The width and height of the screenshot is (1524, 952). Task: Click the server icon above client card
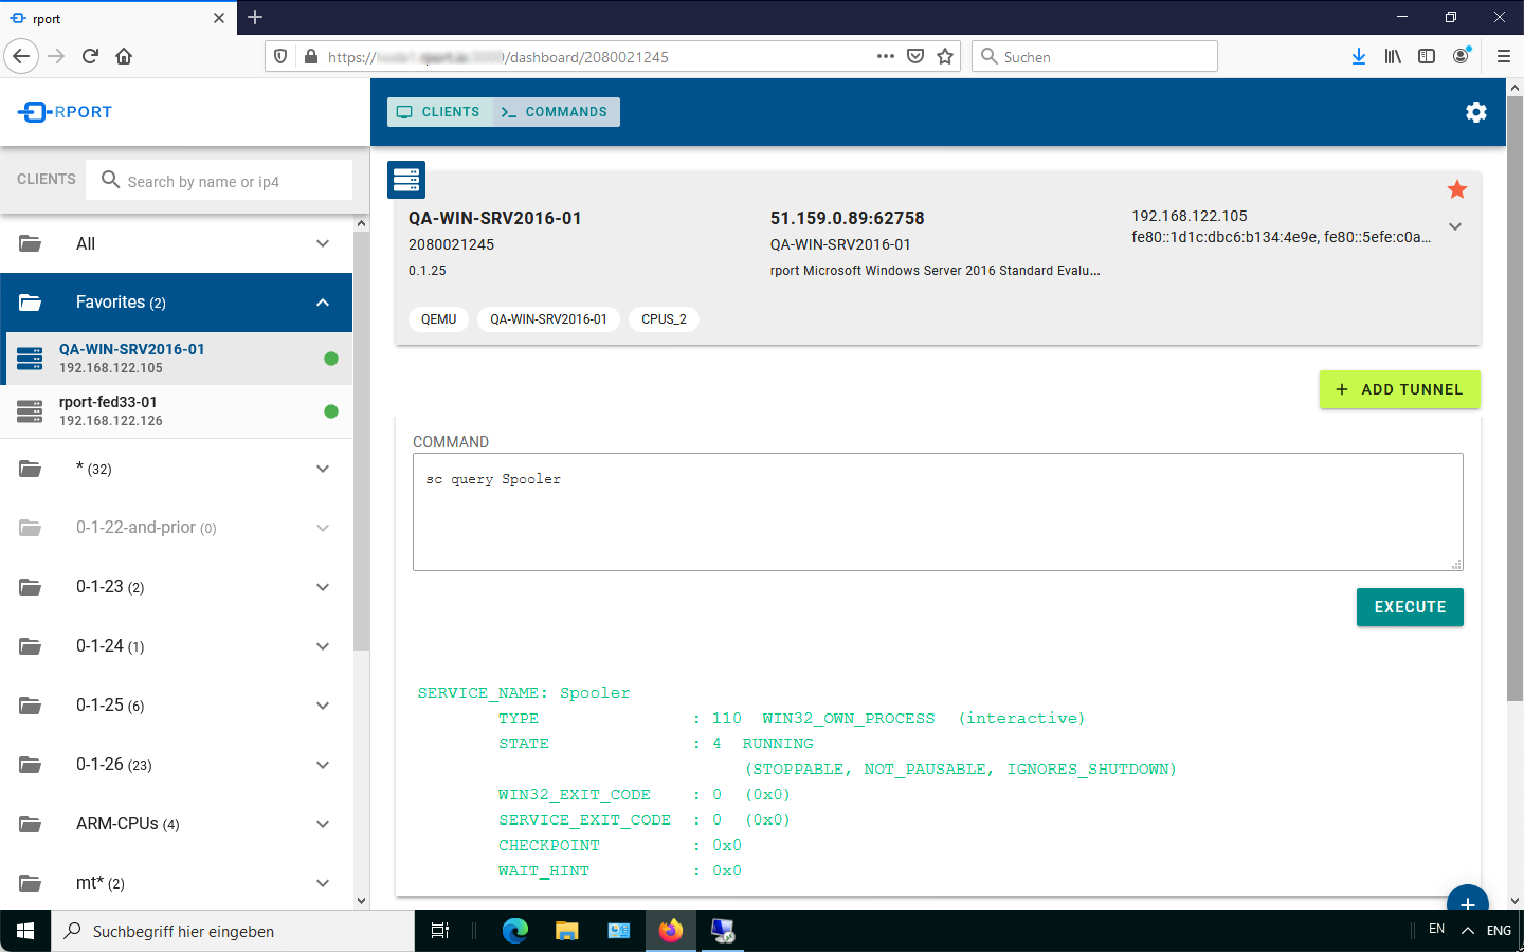[406, 180]
